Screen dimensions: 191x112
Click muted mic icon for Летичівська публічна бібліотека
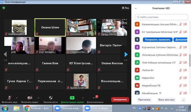(x=180, y=55)
